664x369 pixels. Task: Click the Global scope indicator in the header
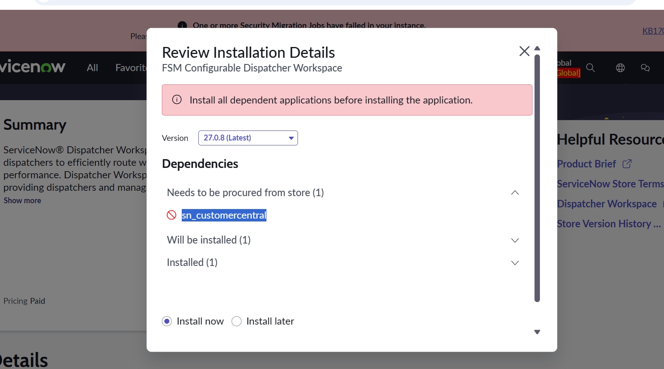(569, 73)
